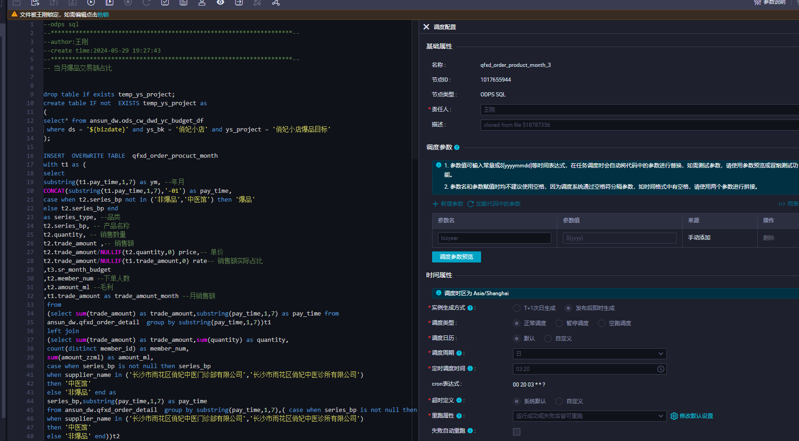The height and width of the screenshot is (441, 799).
Task: Click the stop execution toolbar icon
Action: click(128, 2)
